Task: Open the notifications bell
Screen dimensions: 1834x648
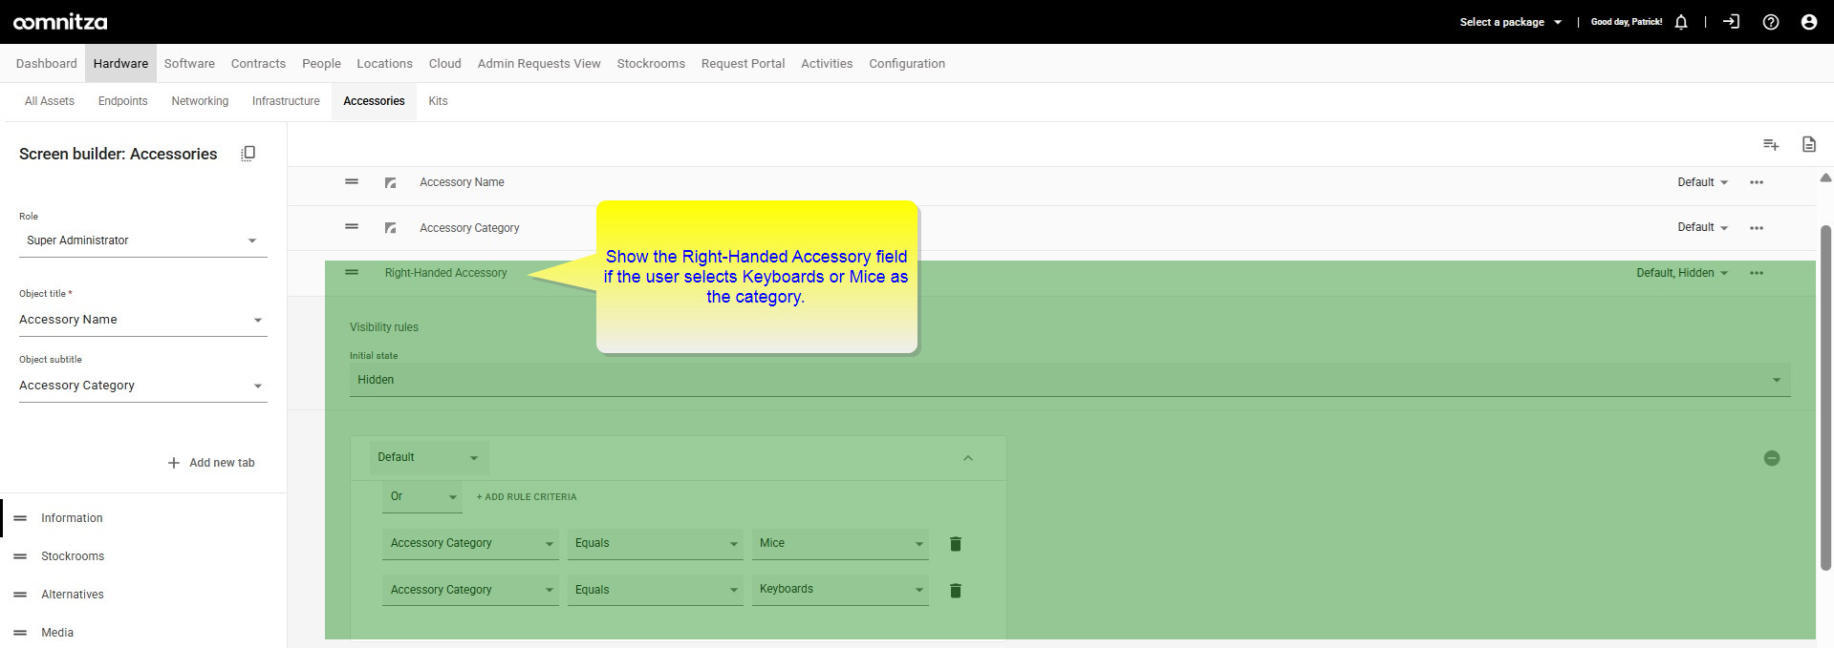Action: [x=1681, y=22]
